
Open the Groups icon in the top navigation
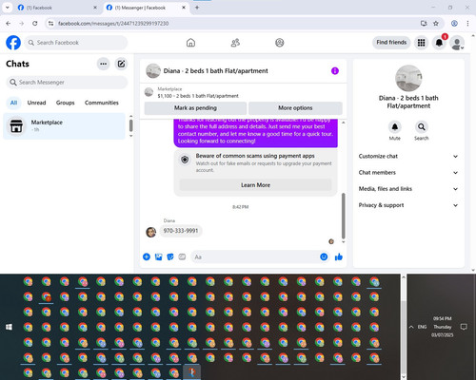pyautogui.click(x=280, y=43)
